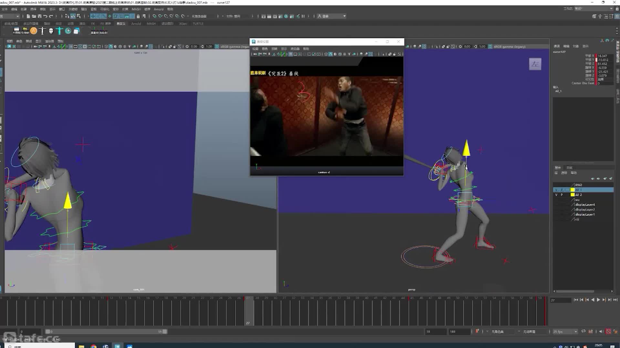Click the white cube shelf icon
Screen dimensions: 620x348
click(x=77, y=31)
